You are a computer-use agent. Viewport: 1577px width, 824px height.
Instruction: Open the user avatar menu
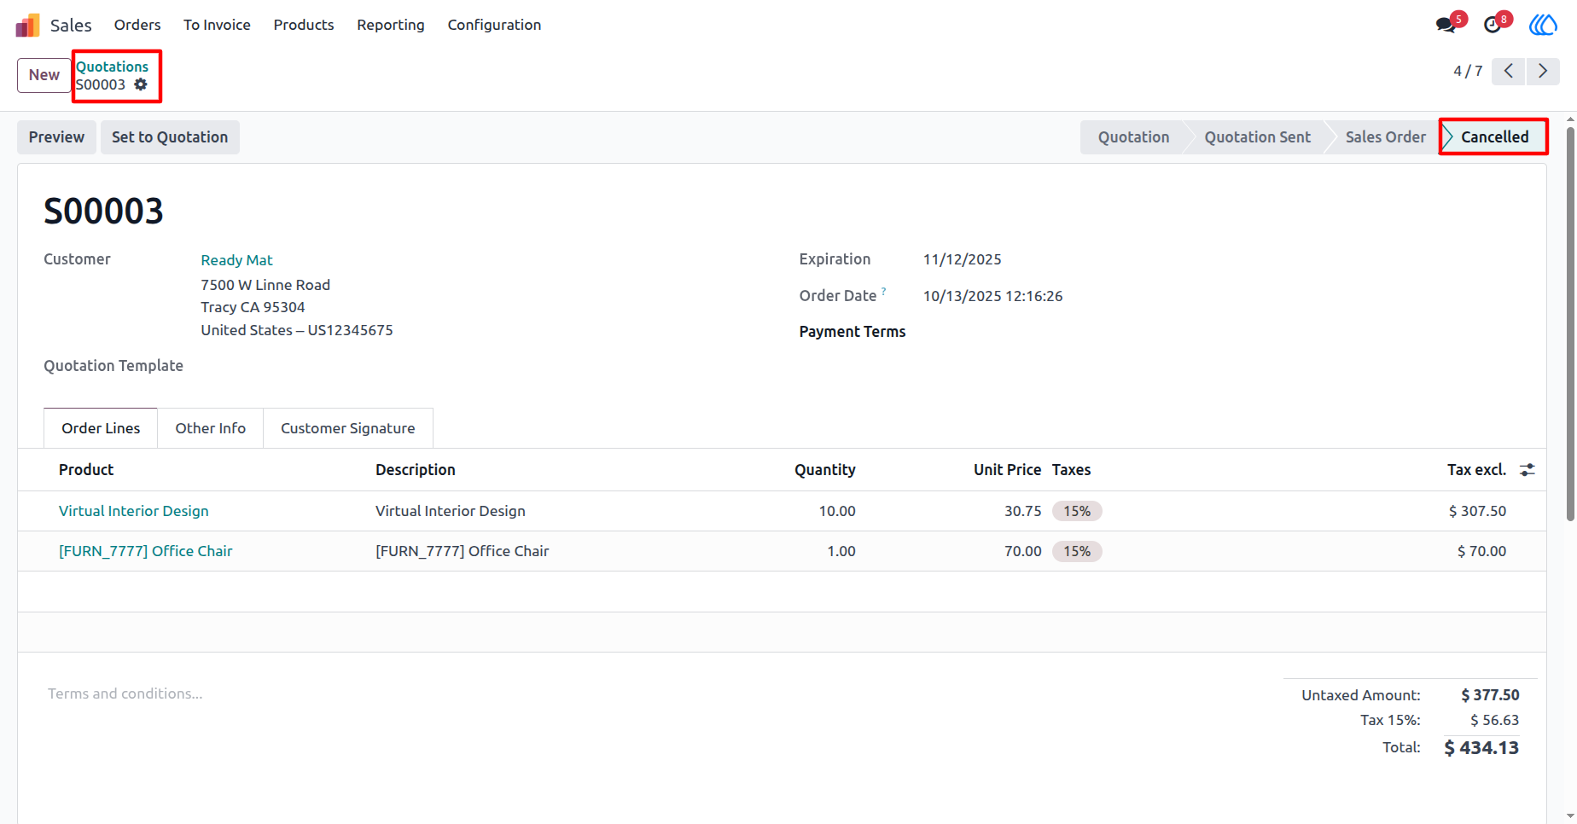pyautogui.click(x=1543, y=25)
